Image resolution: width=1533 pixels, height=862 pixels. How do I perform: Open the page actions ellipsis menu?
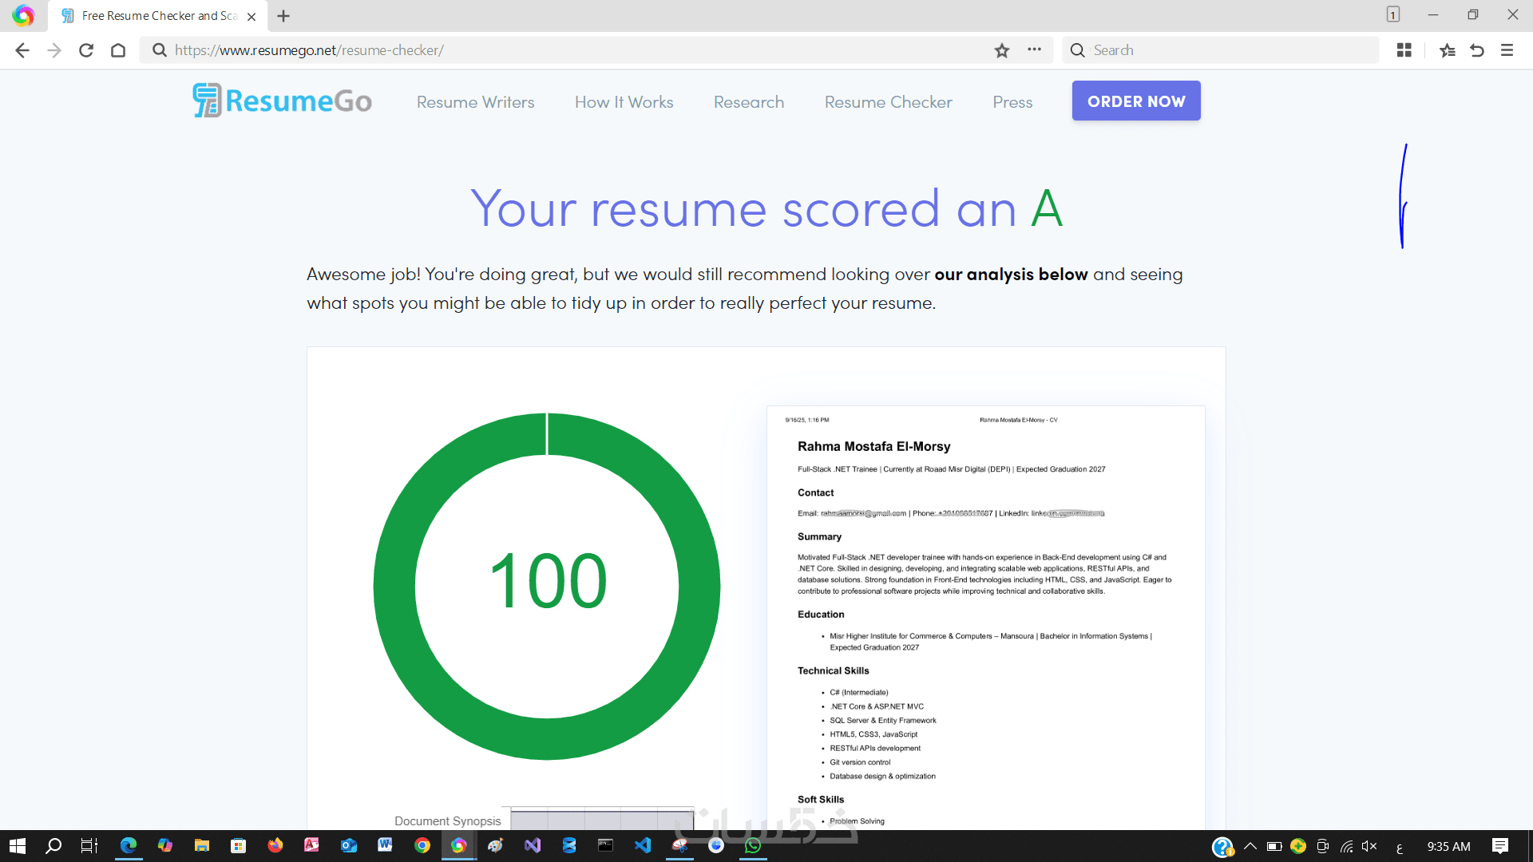point(1035,49)
